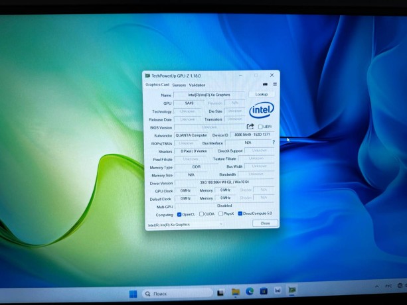Screen dimensions: 407x305
Task: Switch to the Sensors tab
Action: tap(179, 85)
